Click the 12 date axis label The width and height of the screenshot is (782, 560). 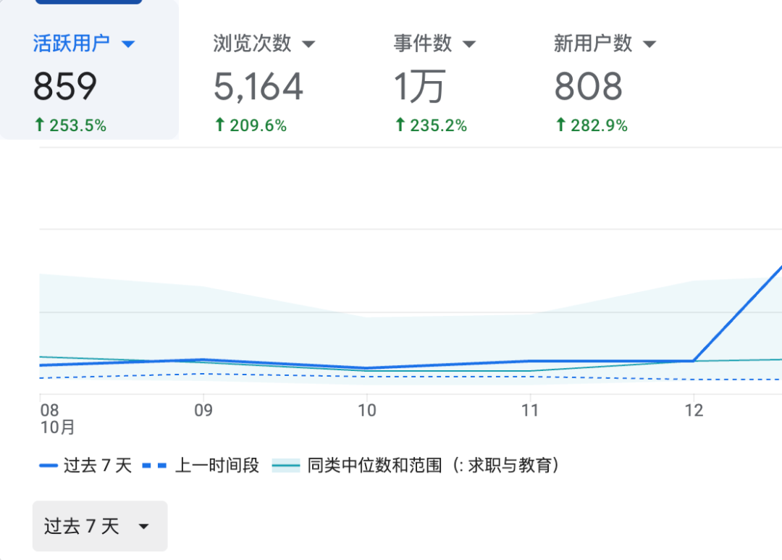694,411
